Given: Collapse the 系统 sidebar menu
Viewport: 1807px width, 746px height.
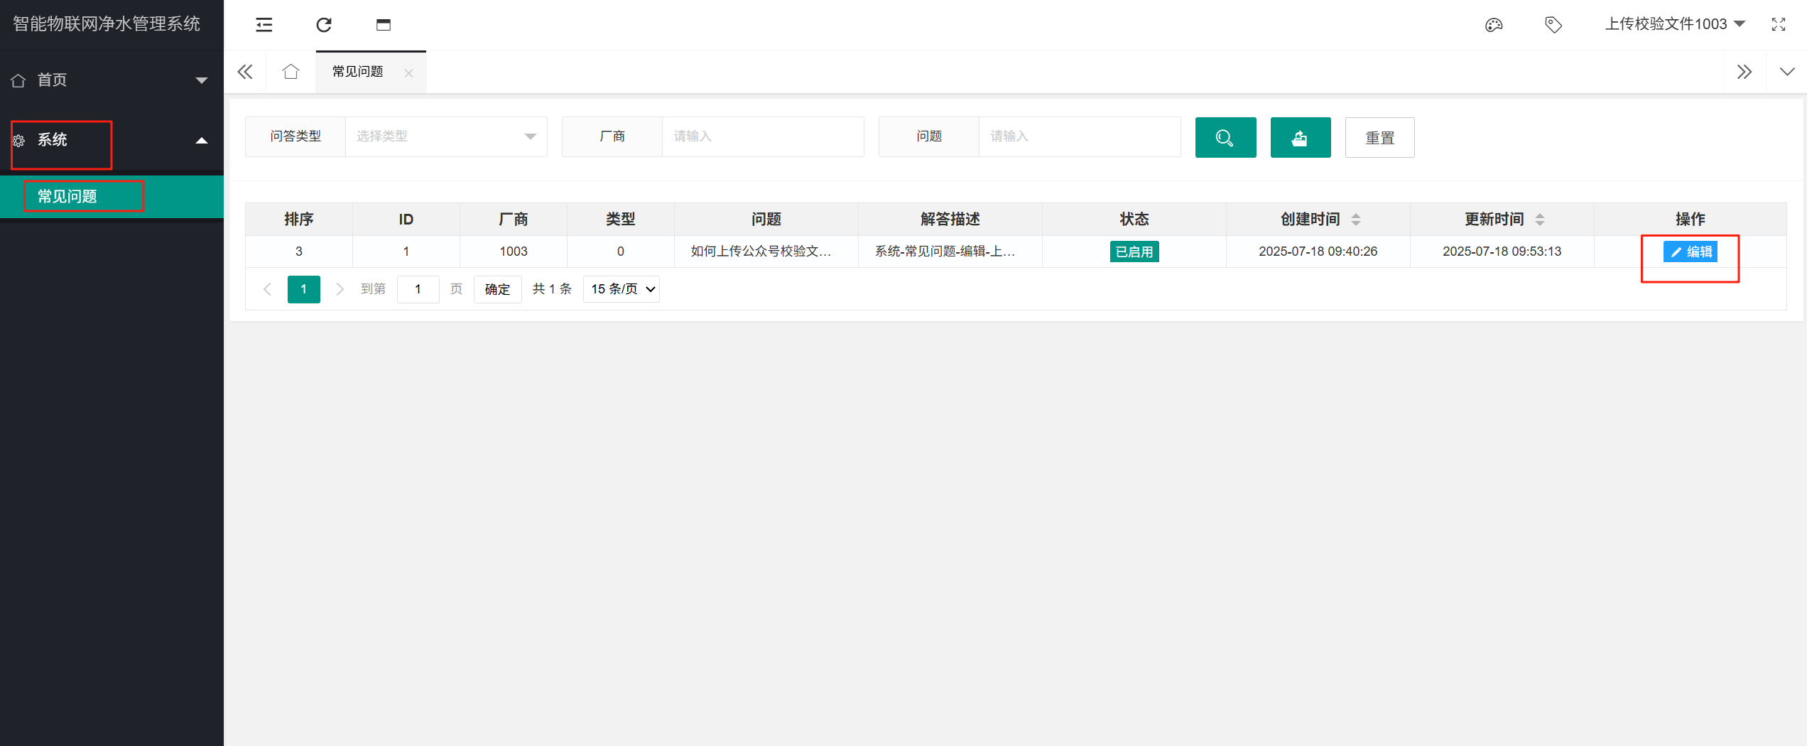Looking at the screenshot, I should coord(112,141).
